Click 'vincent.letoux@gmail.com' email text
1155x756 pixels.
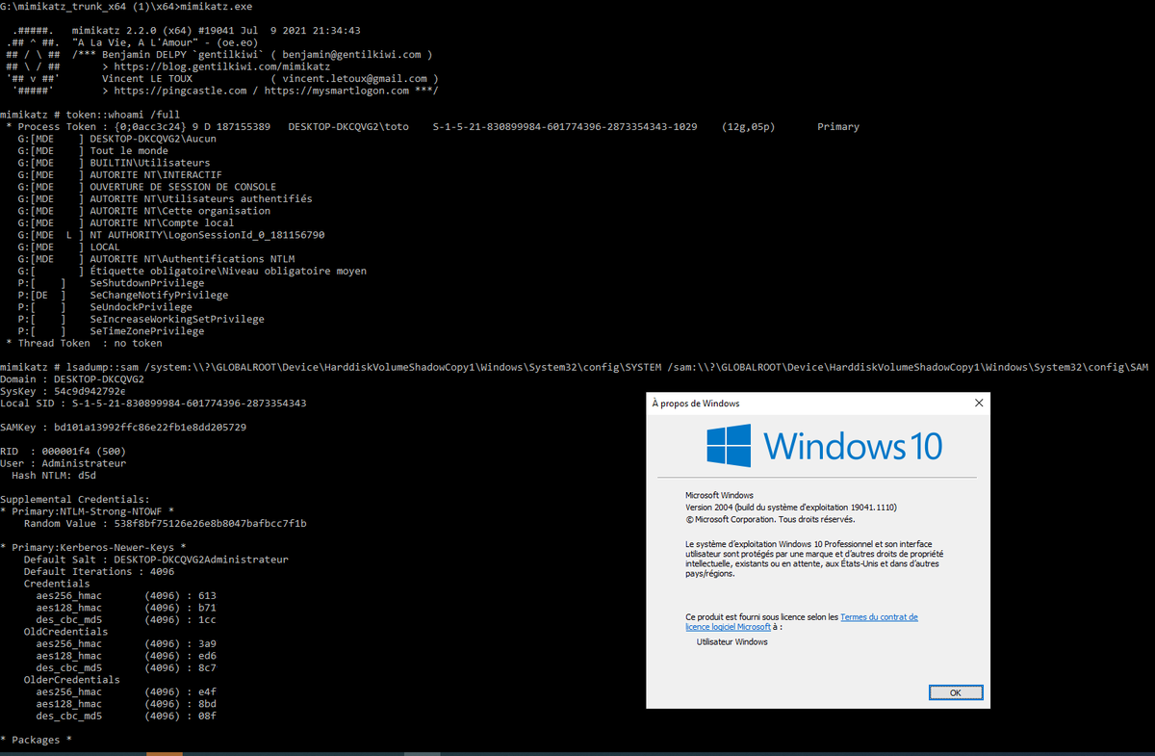click(355, 79)
